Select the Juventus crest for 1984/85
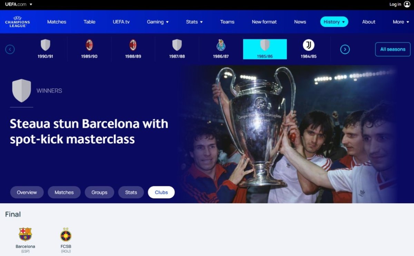Screen dimensions: 414x256 [308, 45]
